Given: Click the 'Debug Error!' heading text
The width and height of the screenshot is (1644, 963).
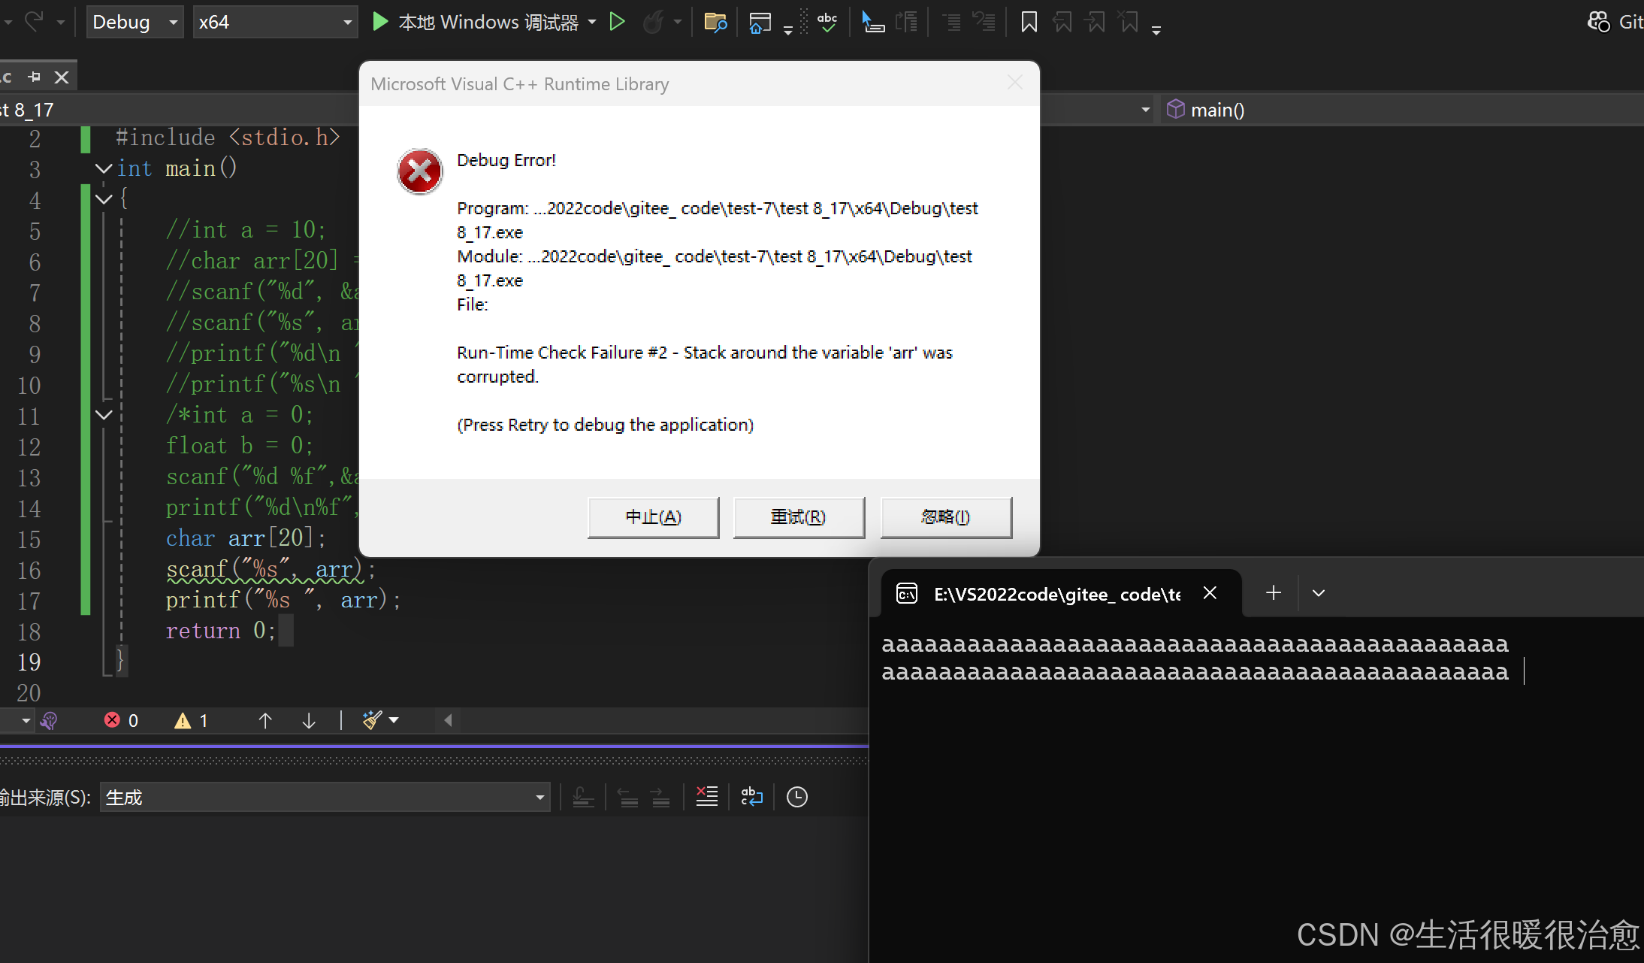Looking at the screenshot, I should pyautogui.click(x=506, y=160).
